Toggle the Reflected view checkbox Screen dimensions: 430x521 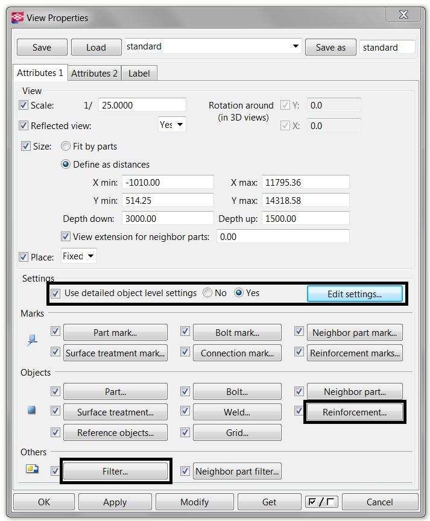click(x=24, y=125)
